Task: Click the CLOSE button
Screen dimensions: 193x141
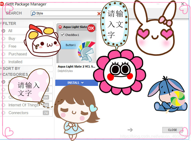Action: [x=172, y=130]
